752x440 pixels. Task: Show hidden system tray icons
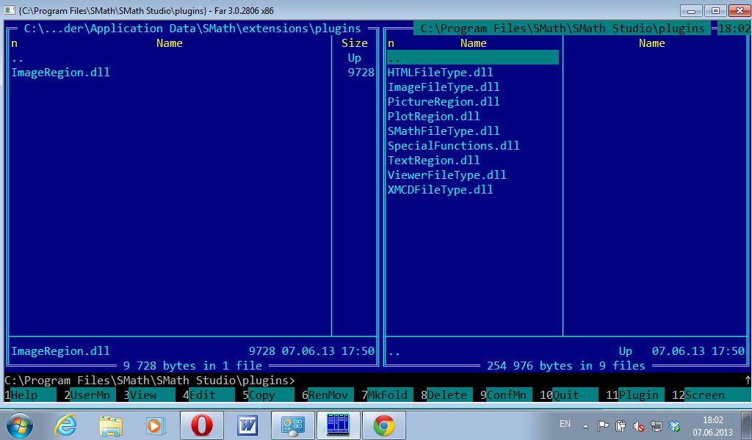coord(585,425)
